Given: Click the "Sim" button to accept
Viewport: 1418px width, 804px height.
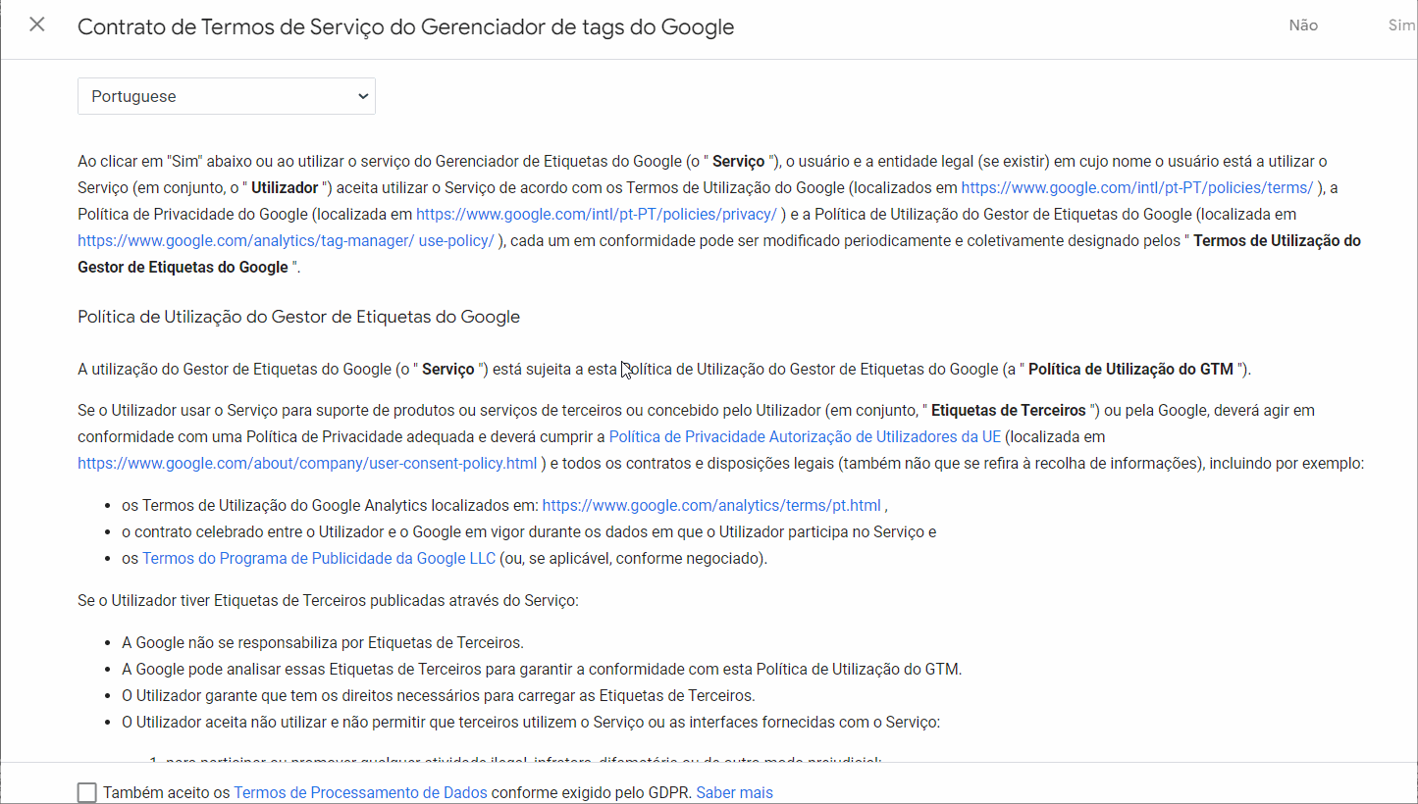Looking at the screenshot, I should (x=1401, y=26).
